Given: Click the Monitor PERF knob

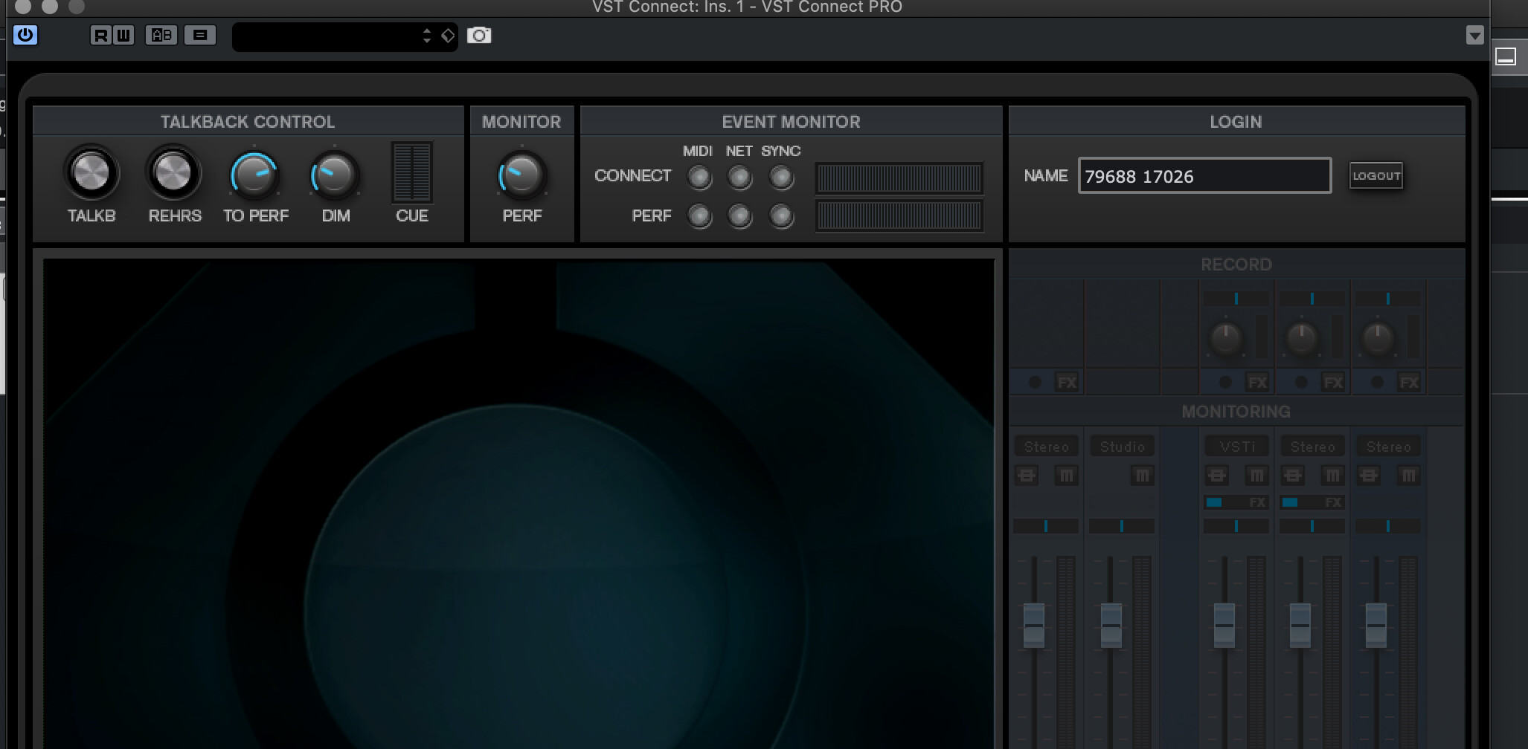Looking at the screenshot, I should [x=521, y=175].
